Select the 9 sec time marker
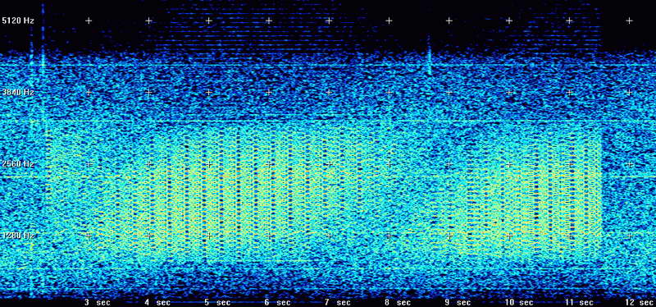The image size is (656, 307). 458,302
